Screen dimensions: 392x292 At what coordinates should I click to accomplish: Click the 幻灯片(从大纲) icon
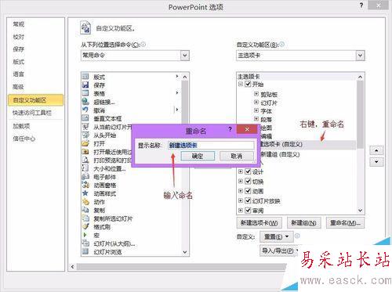pos(85,243)
